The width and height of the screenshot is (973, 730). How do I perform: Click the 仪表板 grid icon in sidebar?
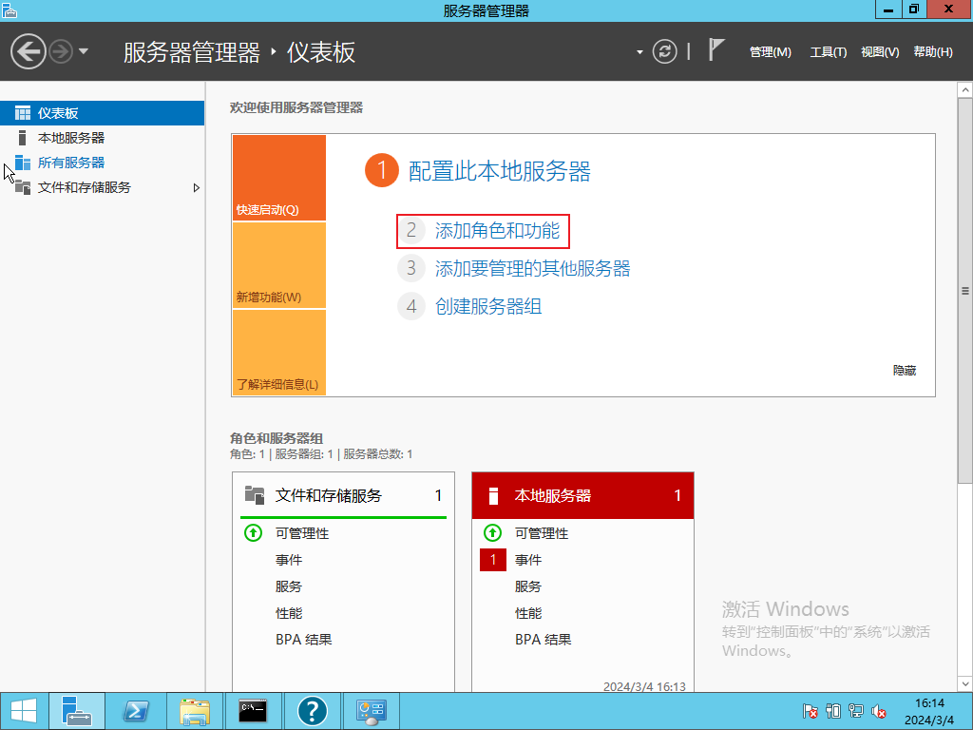point(23,113)
